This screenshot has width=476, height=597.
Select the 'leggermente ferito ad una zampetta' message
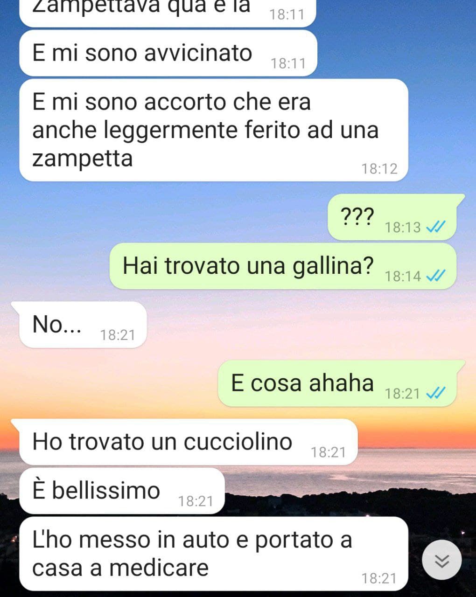coord(214,130)
